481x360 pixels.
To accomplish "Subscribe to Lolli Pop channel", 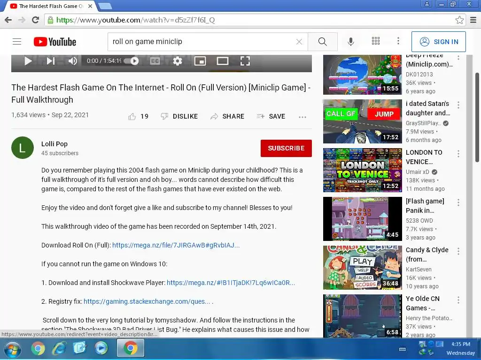I will click(x=286, y=148).
